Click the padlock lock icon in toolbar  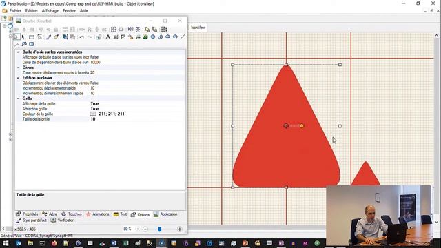[x=99, y=37]
